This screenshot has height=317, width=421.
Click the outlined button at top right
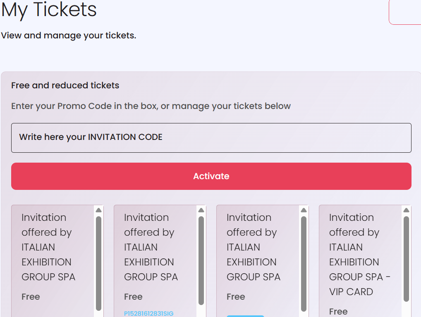405,12
